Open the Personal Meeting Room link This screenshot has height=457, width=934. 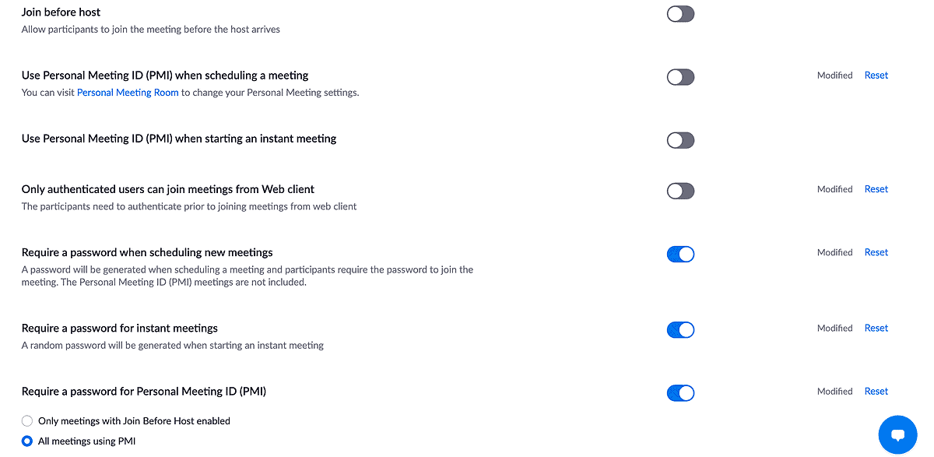point(128,93)
